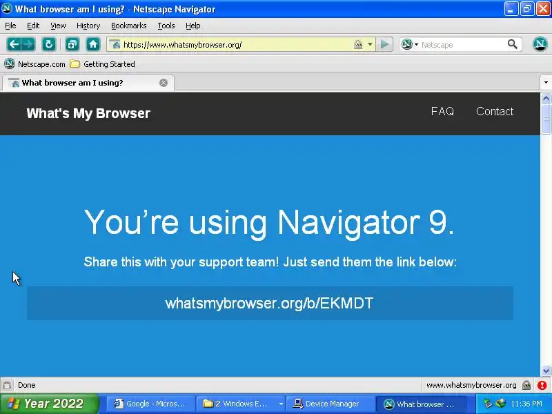Click the sidebar icon in the status bar

click(7, 385)
